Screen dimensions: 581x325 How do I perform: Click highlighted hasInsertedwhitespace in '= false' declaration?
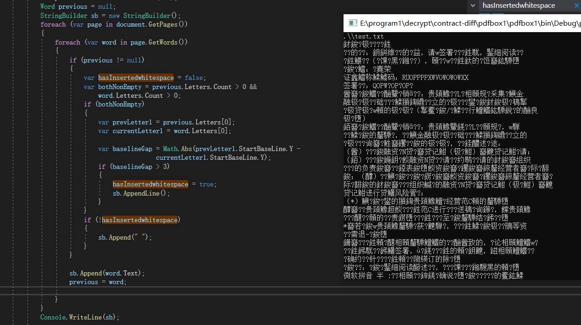[x=136, y=78]
